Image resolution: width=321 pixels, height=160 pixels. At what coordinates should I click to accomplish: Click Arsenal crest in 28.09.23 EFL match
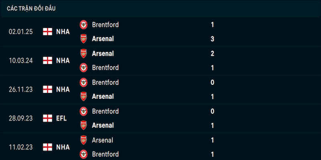click(x=83, y=125)
